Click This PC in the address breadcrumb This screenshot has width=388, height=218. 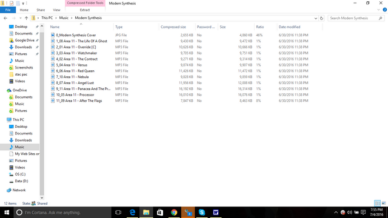(47, 18)
